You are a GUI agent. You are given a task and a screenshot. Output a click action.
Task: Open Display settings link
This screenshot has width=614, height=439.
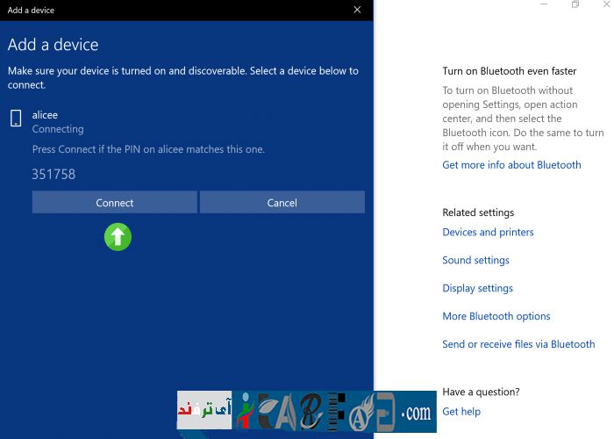pos(477,288)
